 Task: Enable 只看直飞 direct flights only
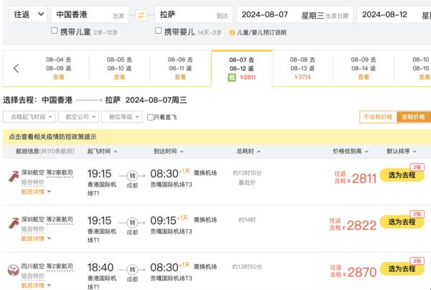[x=150, y=117]
